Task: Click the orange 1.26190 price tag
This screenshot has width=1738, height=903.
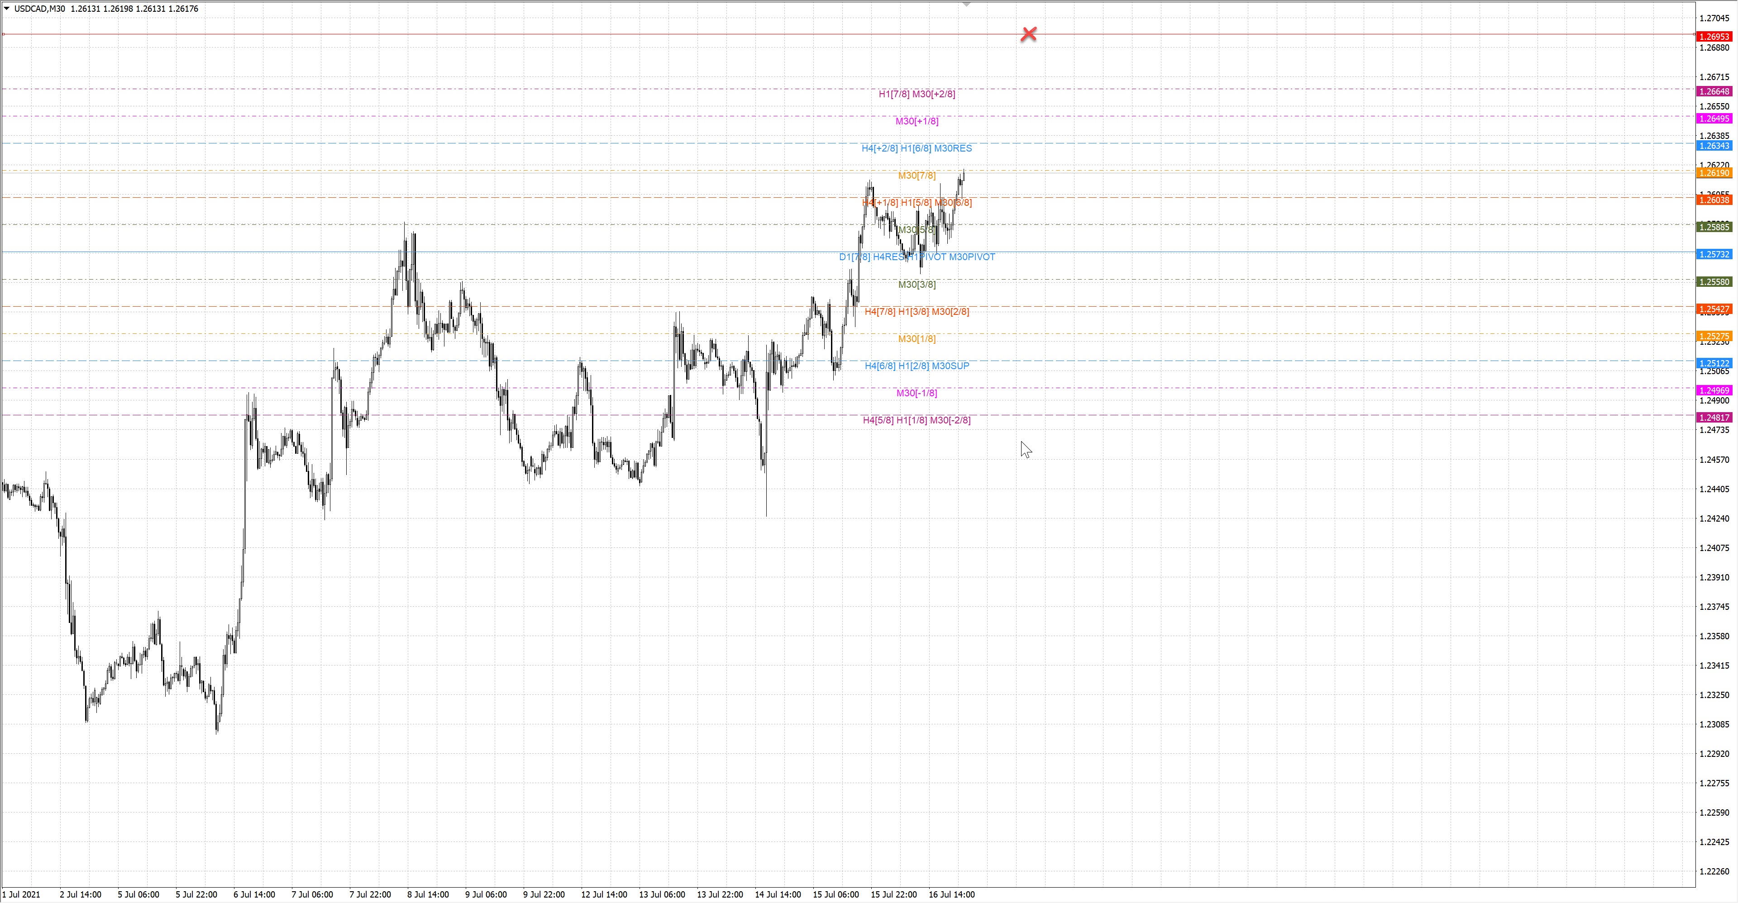Action: pos(1714,173)
